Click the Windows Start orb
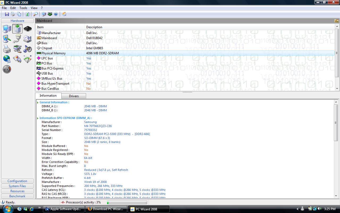This screenshot has width=340, height=213. [x=7, y=209]
